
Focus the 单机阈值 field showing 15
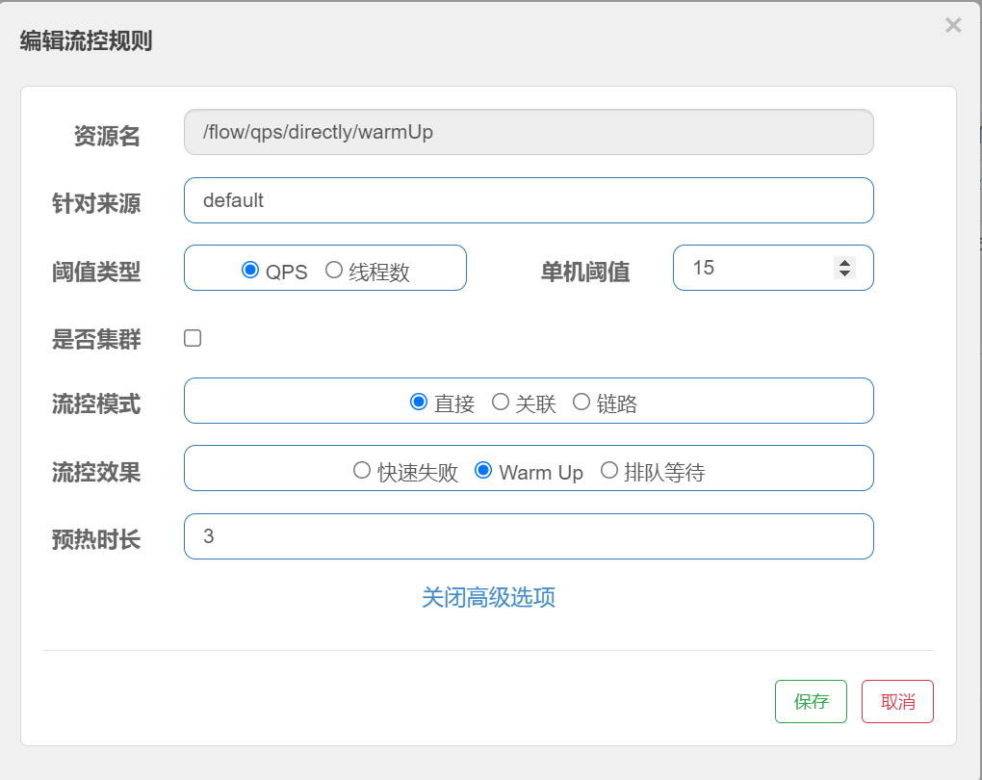(773, 268)
